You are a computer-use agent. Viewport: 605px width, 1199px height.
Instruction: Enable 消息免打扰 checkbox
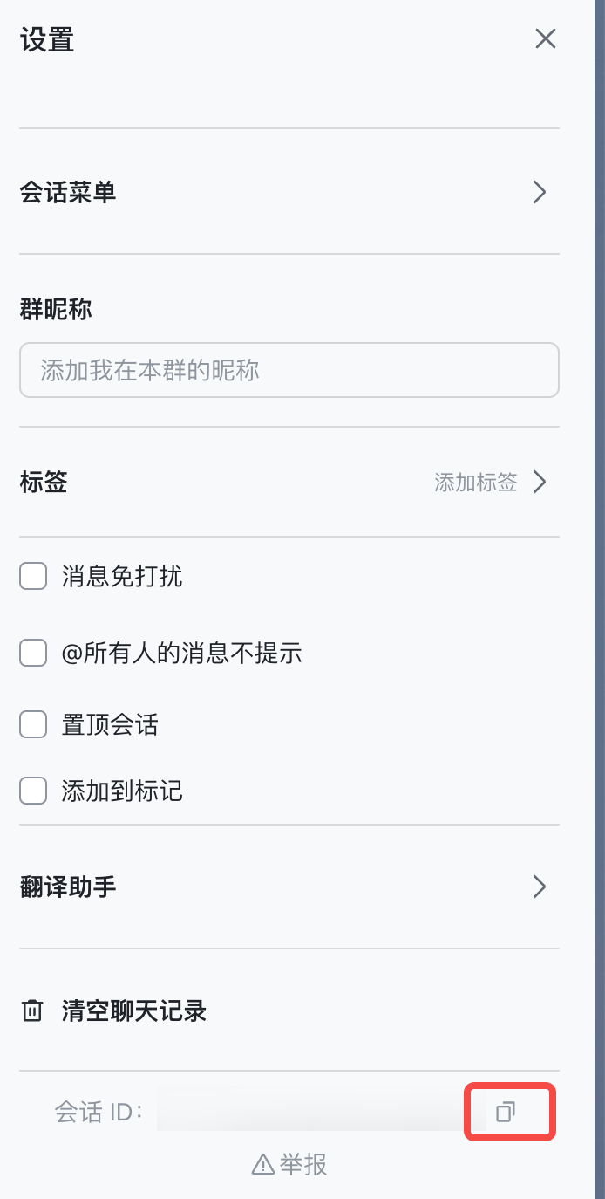[x=33, y=577]
